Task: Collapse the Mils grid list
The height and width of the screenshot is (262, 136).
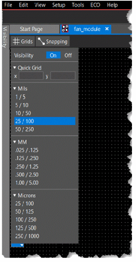Action: [x=15, y=88]
